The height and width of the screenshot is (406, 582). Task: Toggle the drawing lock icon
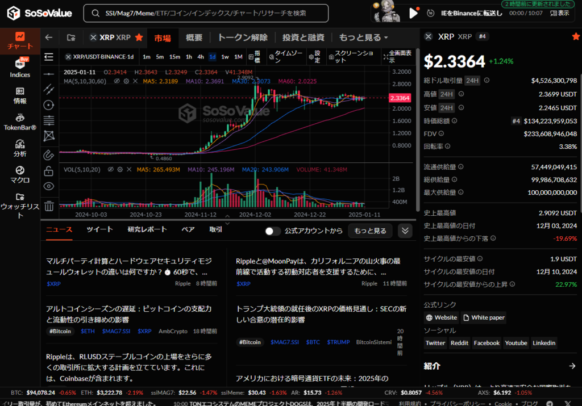[x=49, y=171]
